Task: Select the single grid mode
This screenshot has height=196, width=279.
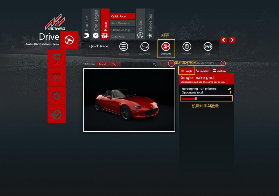Action: click(x=187, y=71)
